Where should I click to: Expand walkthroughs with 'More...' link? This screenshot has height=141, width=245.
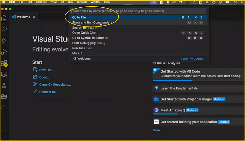pos(157,130)
